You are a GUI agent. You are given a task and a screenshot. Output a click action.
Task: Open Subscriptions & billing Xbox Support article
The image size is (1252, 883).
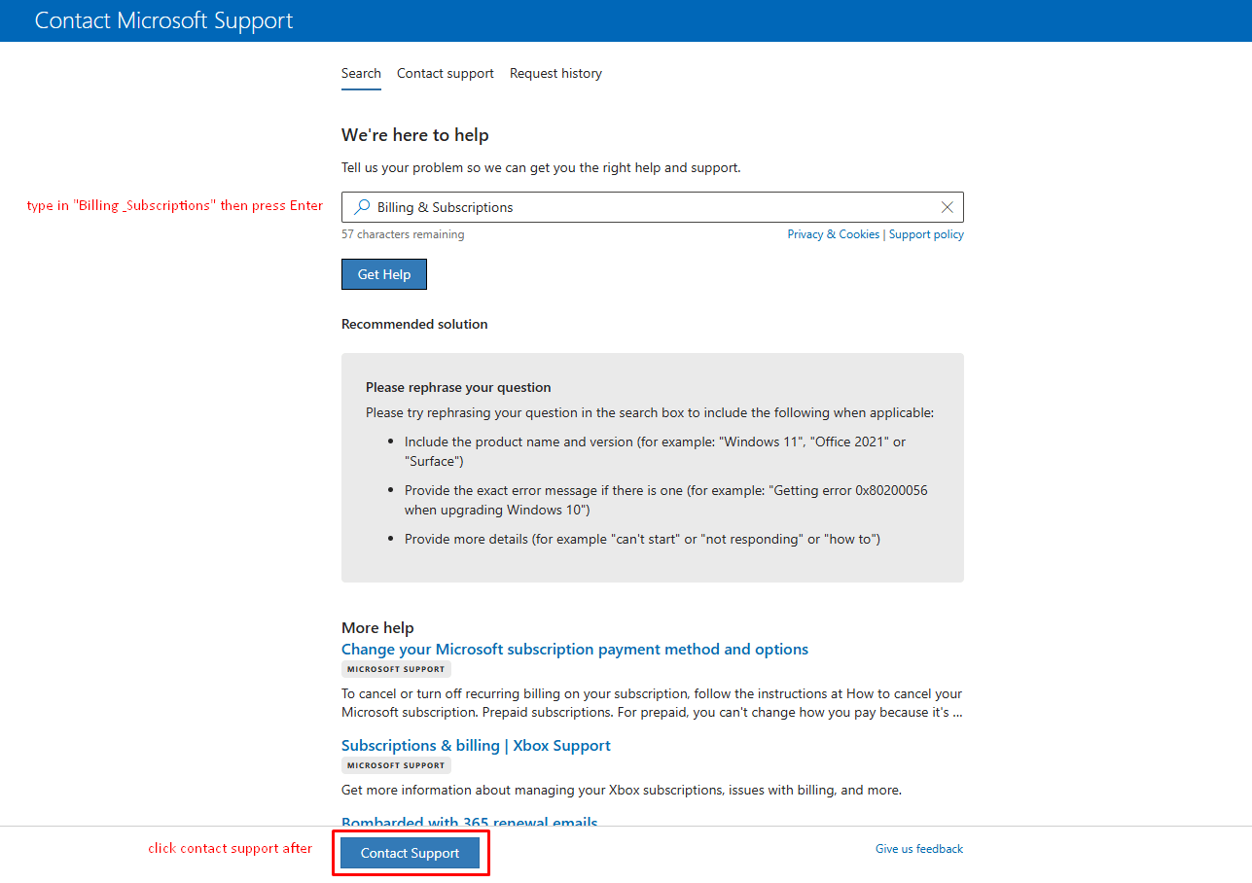(476, 745)
